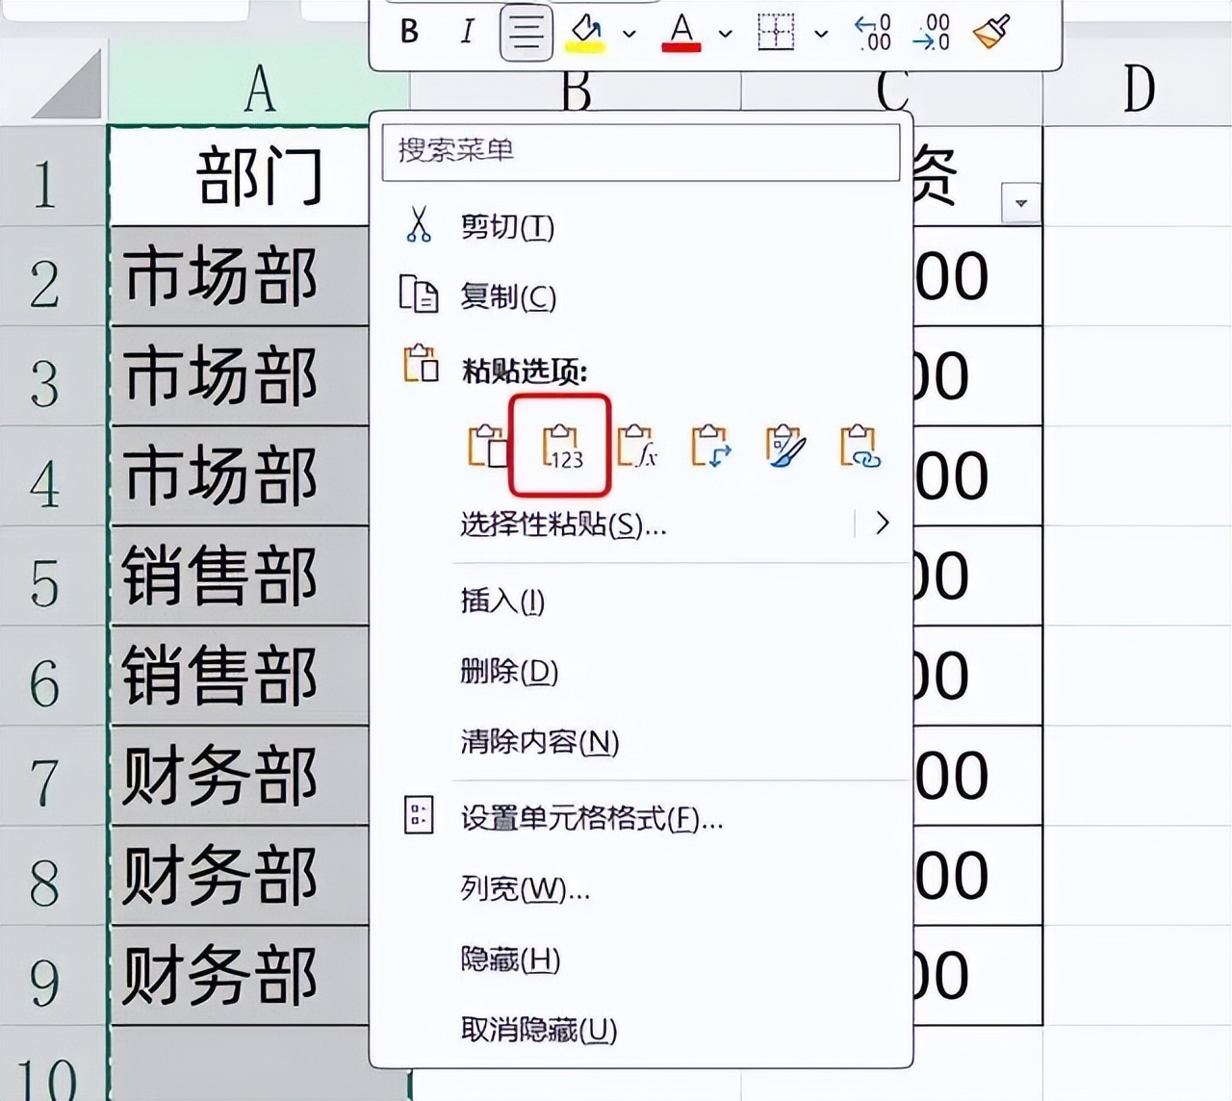Click cell A7 containing 财务部
The height and width of the screenshot is (1101, 1232).
tap(241, 778)
